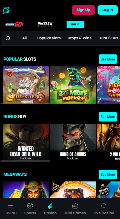This screenshot has width=120, height=219.
Task: Open Gates of Olympus game thumbnail
Action: pyautogui.click(x=26, y=85)
